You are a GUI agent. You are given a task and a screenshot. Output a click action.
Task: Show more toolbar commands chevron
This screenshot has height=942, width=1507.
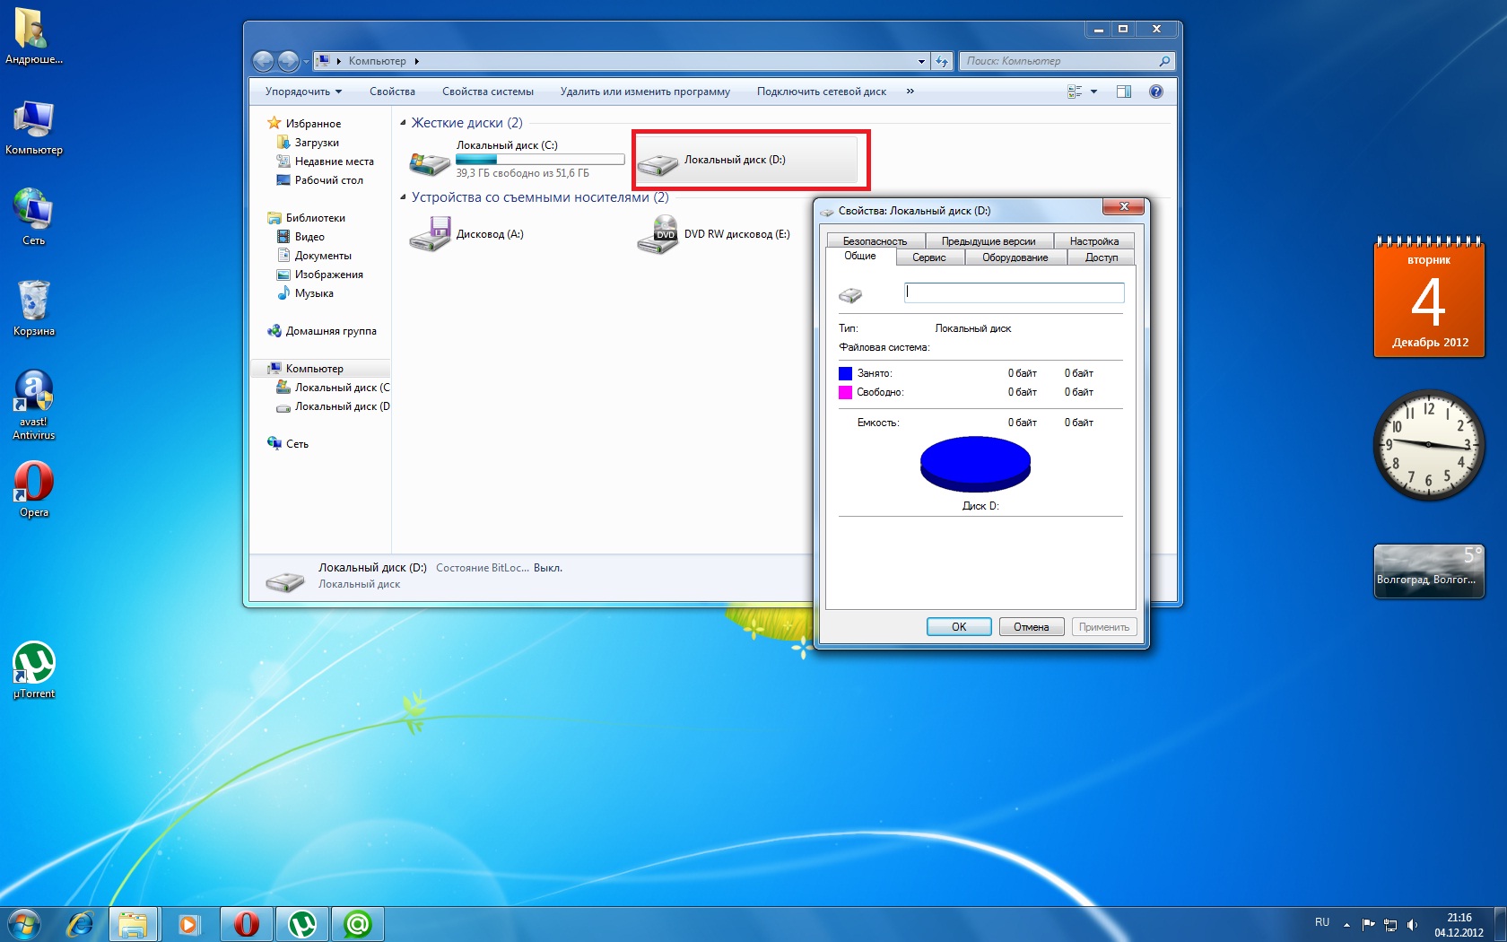tap(910, 92)
